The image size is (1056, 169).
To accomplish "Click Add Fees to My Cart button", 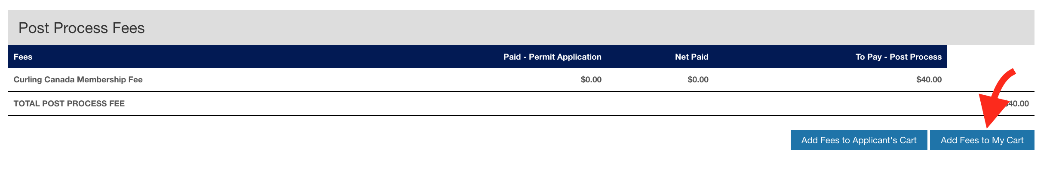I will 982,140.
